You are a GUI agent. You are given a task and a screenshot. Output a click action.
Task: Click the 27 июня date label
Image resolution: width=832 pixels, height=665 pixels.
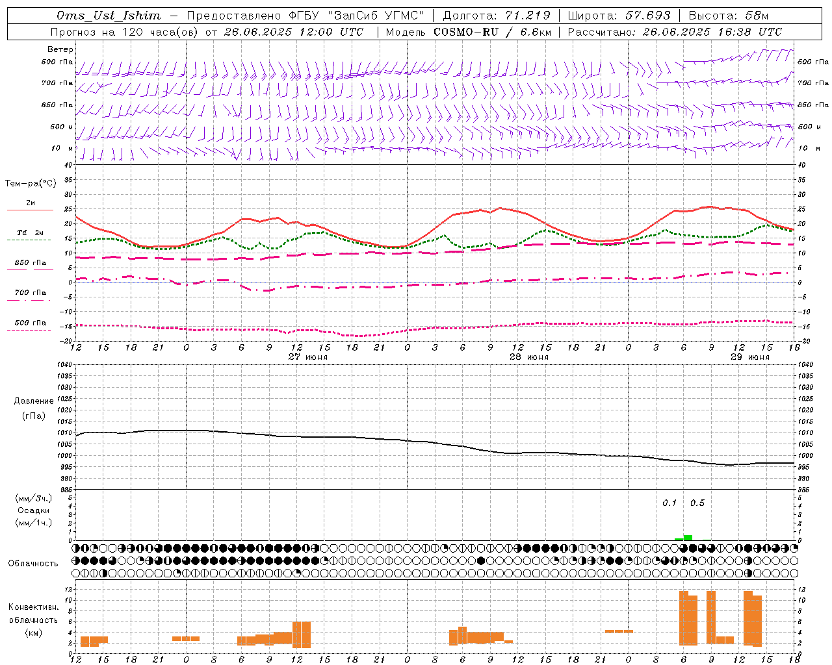pyautogui.click(x=308, y=357)
